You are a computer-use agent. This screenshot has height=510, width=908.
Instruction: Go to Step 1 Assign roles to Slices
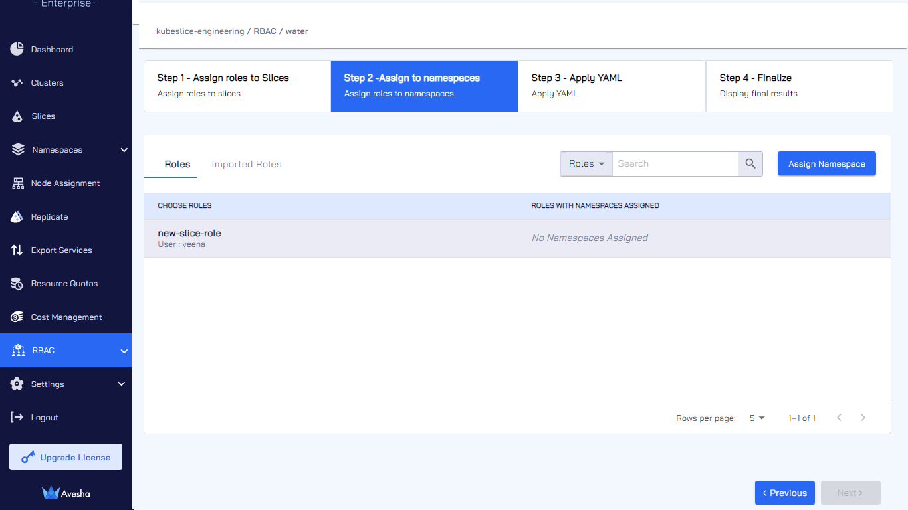[237, 86]
